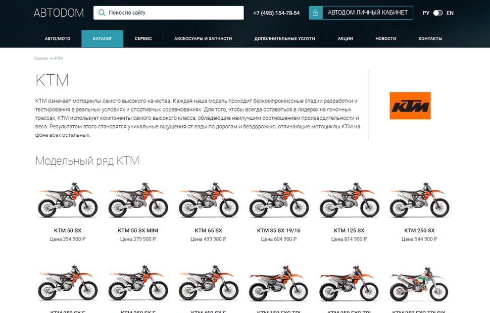Image resolution: width=490 pixels, height=313 pixels.
Task: Open the КОНТАКТЫ menu item
Action: point(430,39)
